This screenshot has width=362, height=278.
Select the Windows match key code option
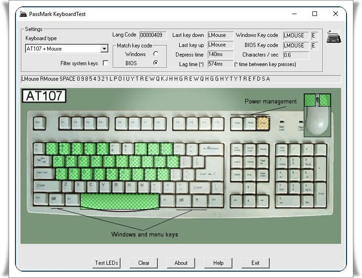coord(156,54)
